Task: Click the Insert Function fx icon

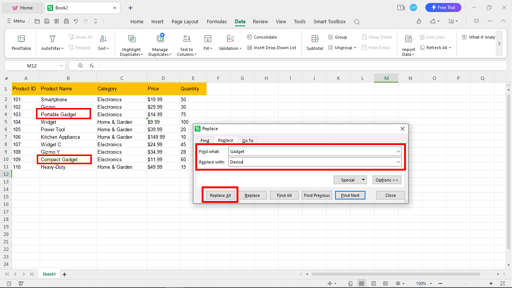Action: coord(92,66)
